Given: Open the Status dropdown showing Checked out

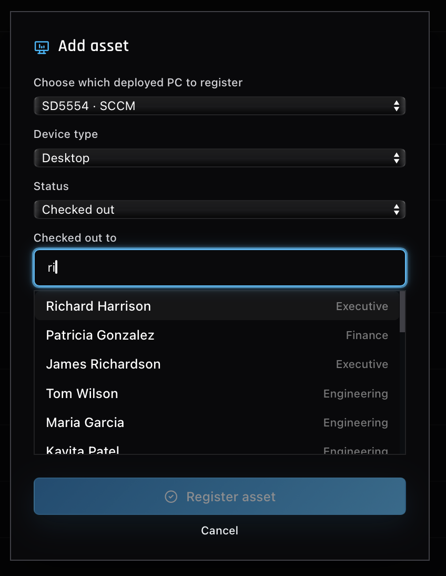Looking at the screenshot, I should tap(219, 210).
